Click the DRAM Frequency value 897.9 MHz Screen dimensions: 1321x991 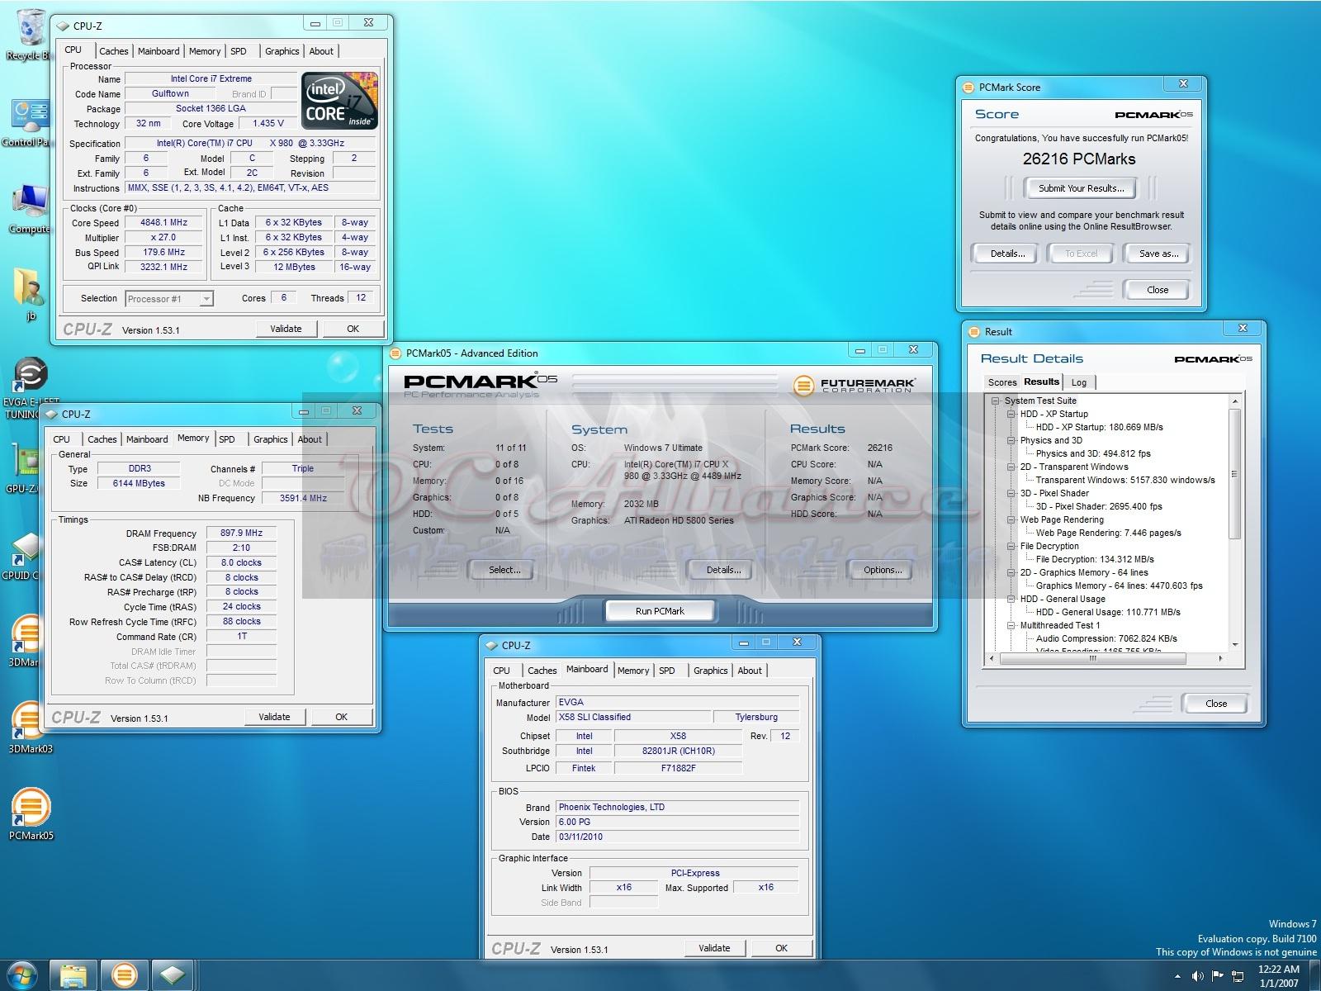pos(241,533)
